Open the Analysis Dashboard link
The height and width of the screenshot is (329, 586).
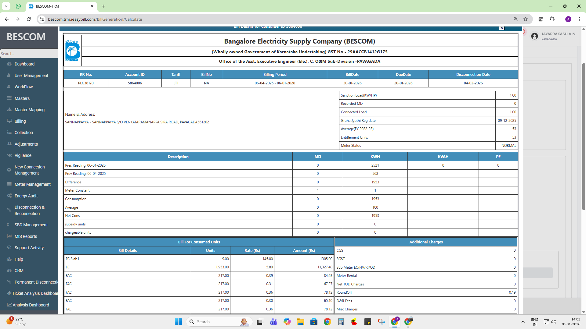[31, 305]
